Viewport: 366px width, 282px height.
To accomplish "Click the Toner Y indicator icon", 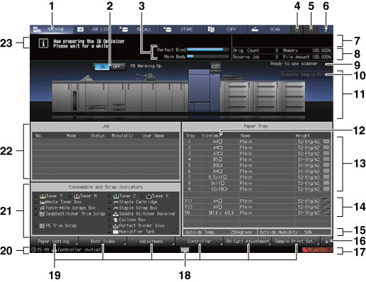I will click(x=42, y=196).
